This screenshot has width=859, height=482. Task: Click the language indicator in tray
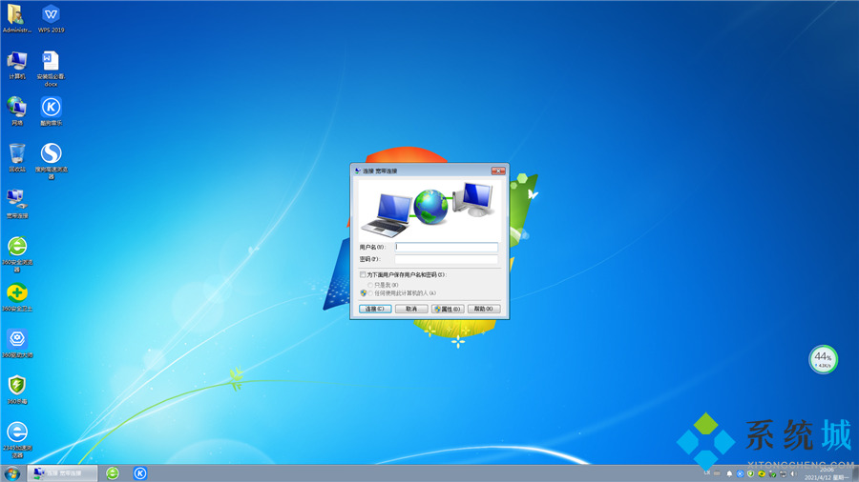pyautogui.click(x=707, y=472)
